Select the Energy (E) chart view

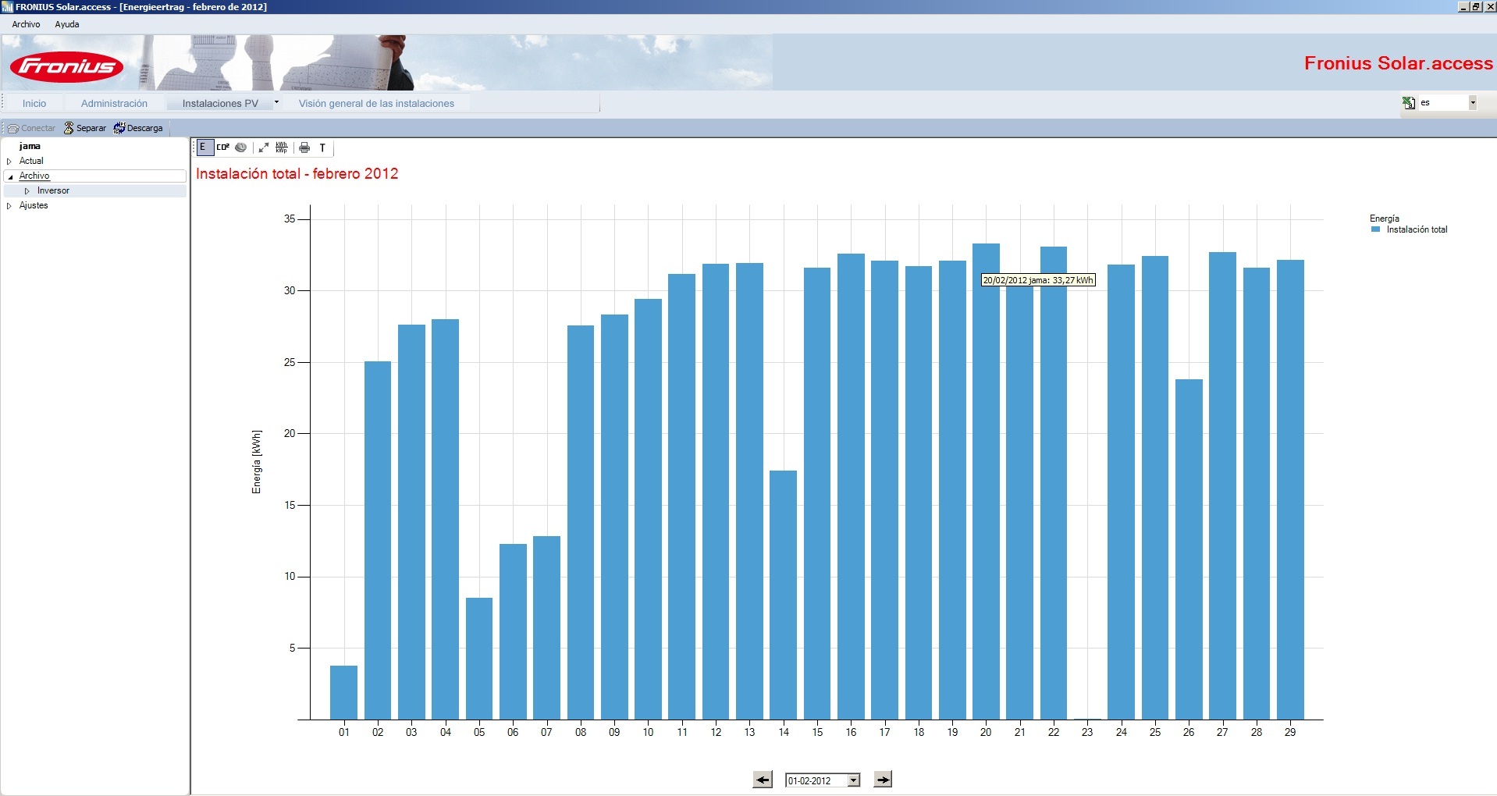pyautogui.click(x=203, y=147)
